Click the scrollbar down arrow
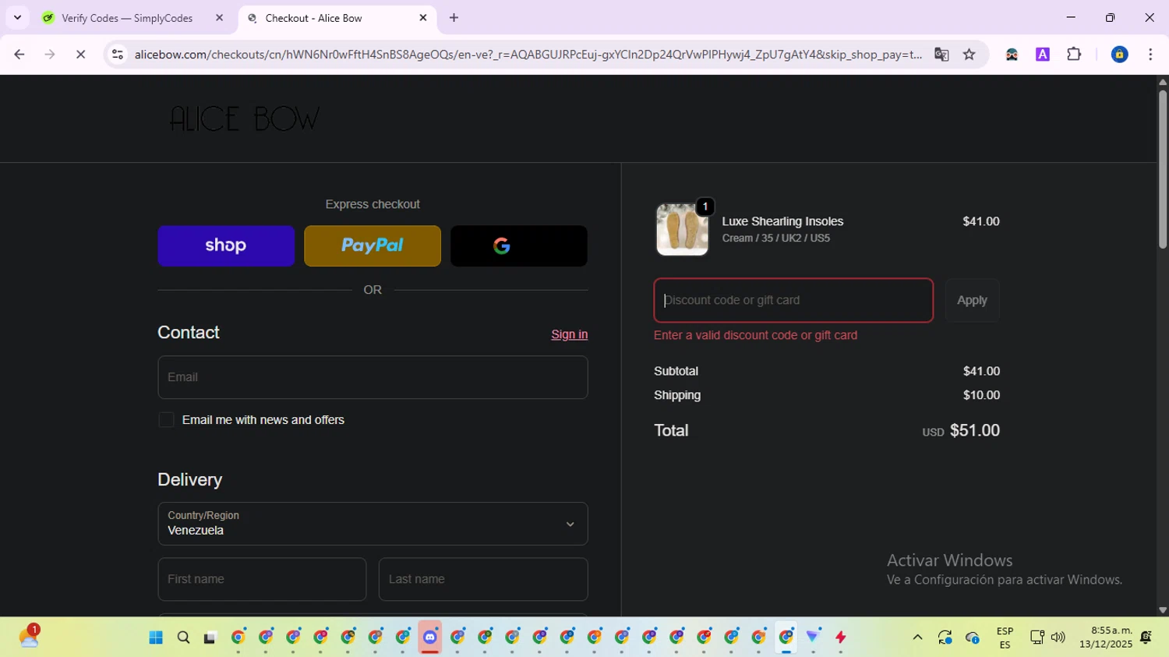 click(1162, 610)
